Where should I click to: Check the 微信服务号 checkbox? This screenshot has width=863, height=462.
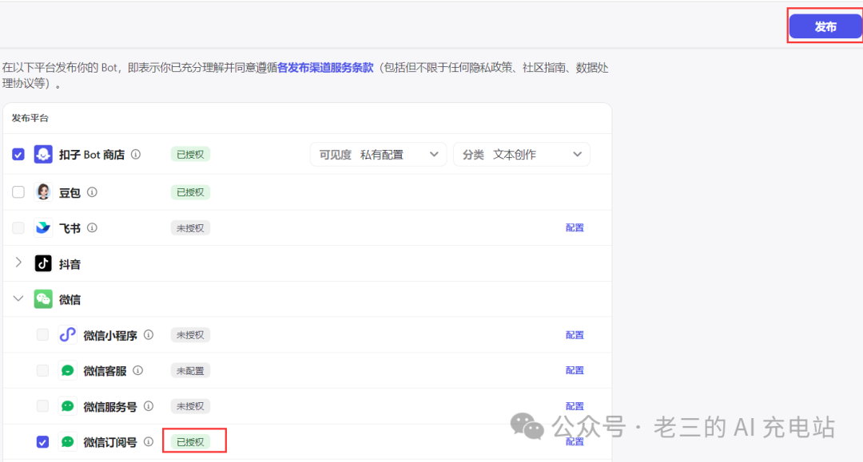(42, 406)
